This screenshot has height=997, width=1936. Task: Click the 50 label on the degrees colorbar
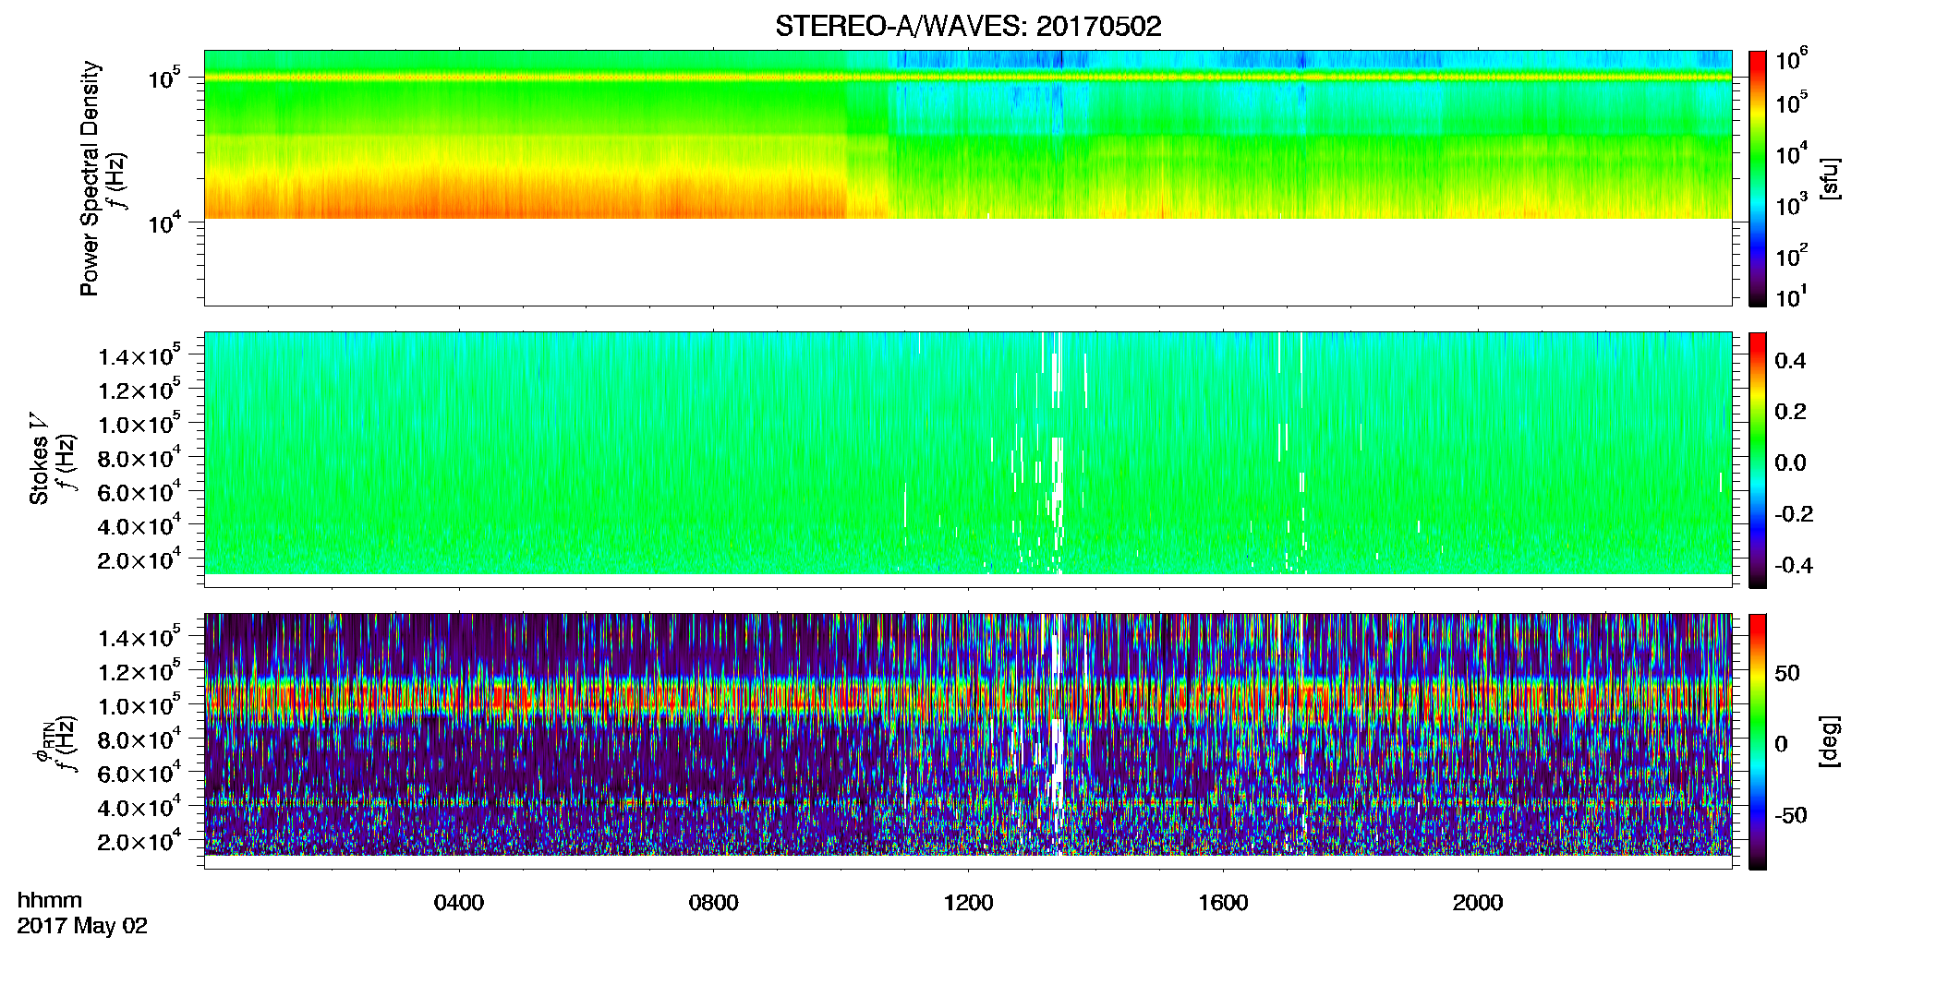1787,673
